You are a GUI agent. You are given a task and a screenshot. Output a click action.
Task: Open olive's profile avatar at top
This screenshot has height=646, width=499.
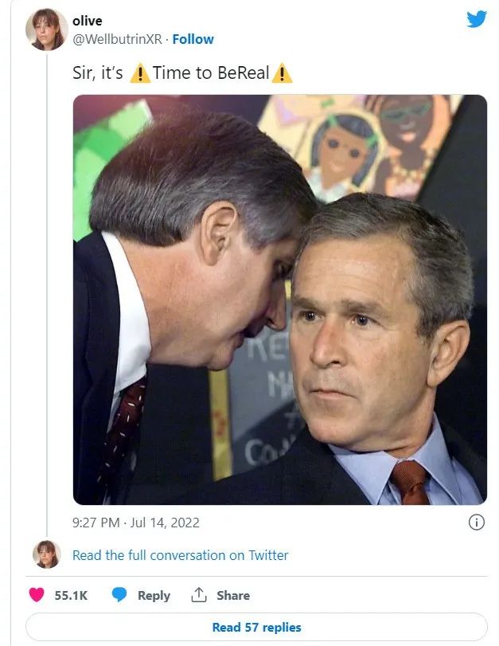pyautogui.click(x=46, y=30)
